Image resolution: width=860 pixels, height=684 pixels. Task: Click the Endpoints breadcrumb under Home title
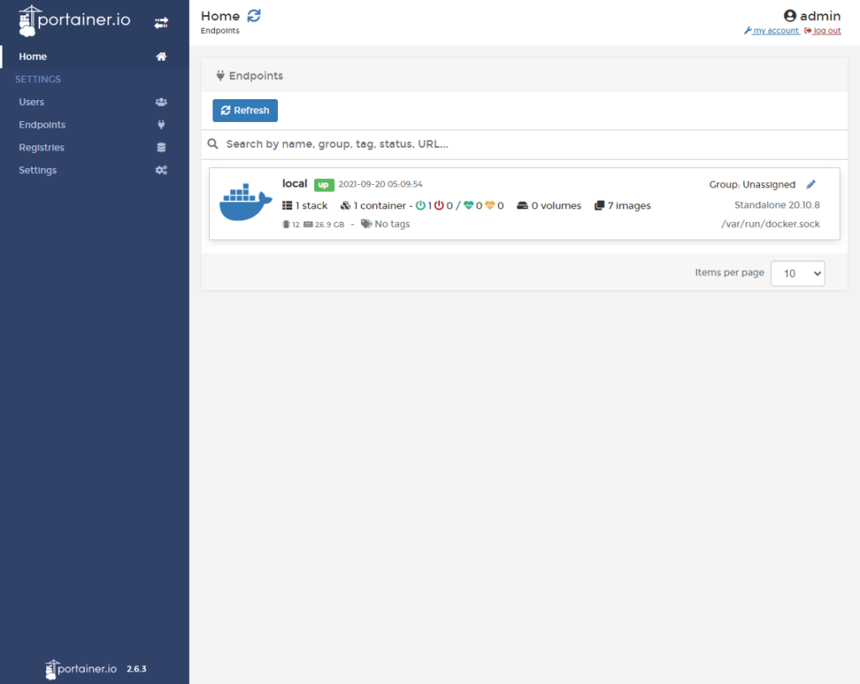[x=220, y=31]
